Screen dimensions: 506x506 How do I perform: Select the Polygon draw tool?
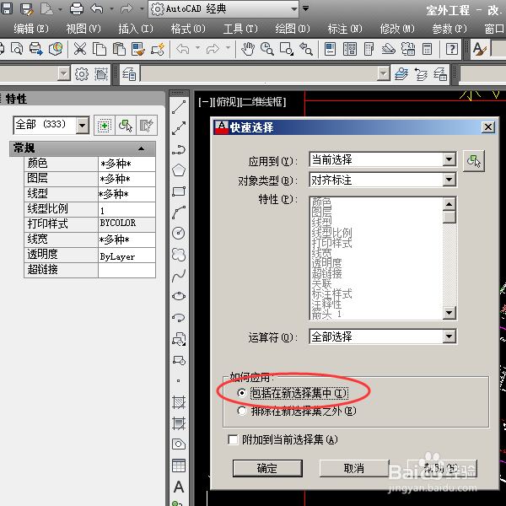(x=179, y=170)
